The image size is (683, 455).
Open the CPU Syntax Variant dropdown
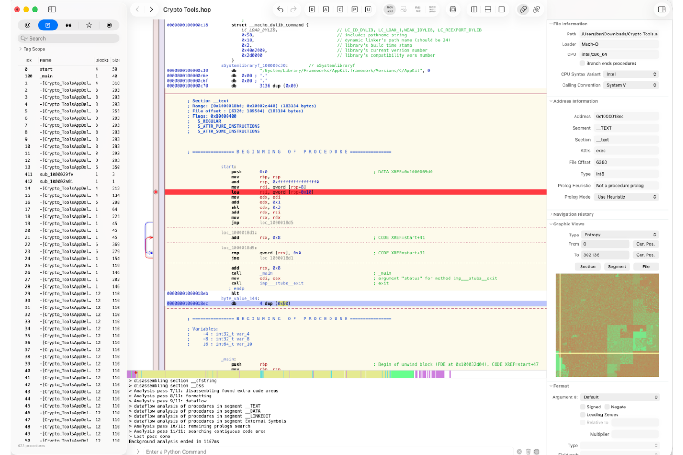(x=631, y=74)
